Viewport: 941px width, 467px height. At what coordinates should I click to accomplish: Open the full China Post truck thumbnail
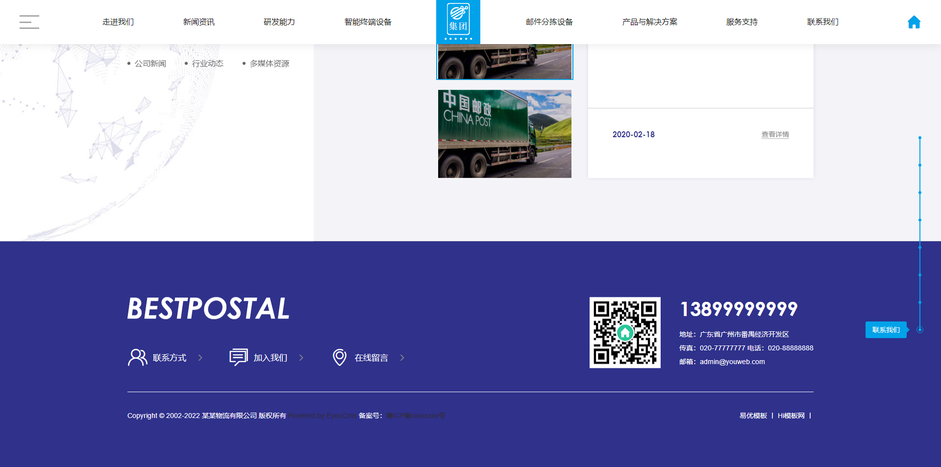505,134
